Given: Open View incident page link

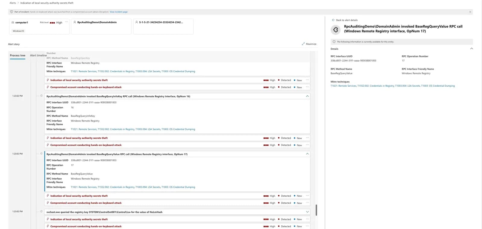Looking at the screenshot, I should pos(118,12).
